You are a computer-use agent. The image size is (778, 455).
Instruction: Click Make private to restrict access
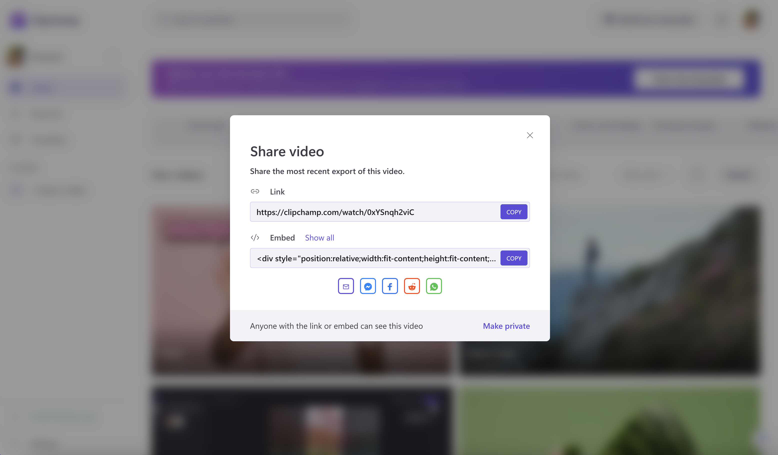click(506, 325)
